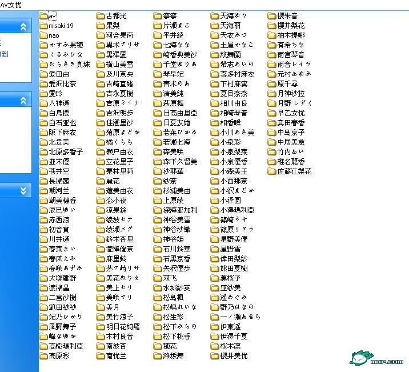Select the 'av' folder icon
This screenshot has height=372, width=409.
[43, 16]
